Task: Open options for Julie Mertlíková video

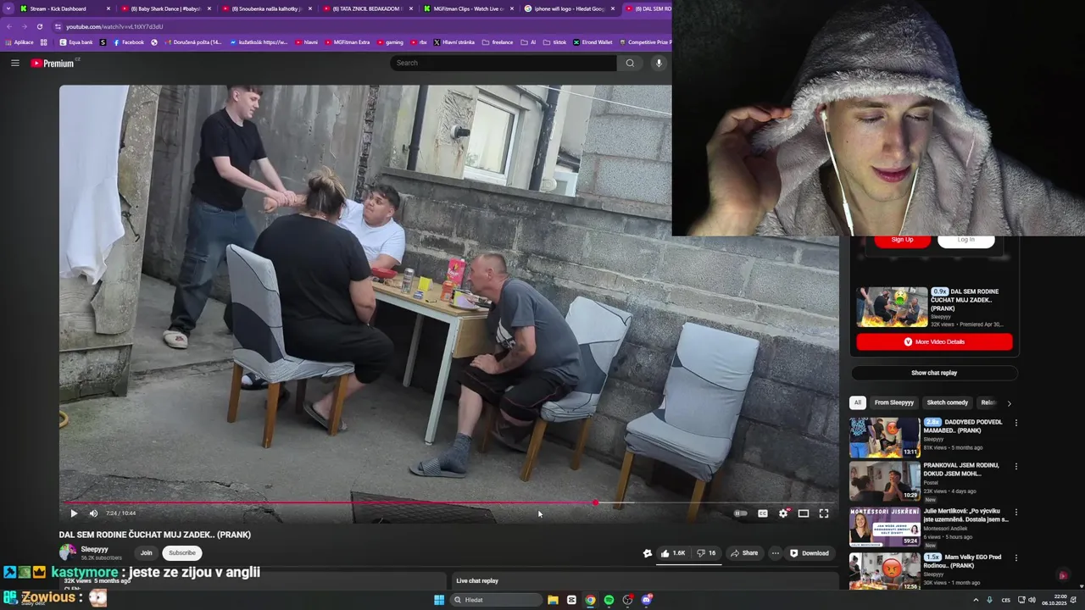Action: coord(1016,512)
